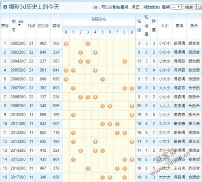Click sum value 20 in row 2009280
The height and width of the screenshot is (182, 202).
(139, 106)
